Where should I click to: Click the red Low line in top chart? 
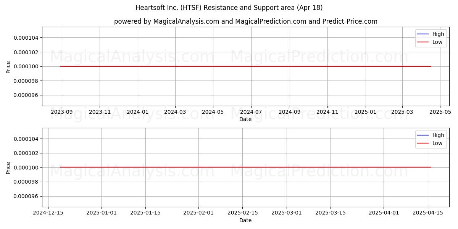(x=246, y=66)
